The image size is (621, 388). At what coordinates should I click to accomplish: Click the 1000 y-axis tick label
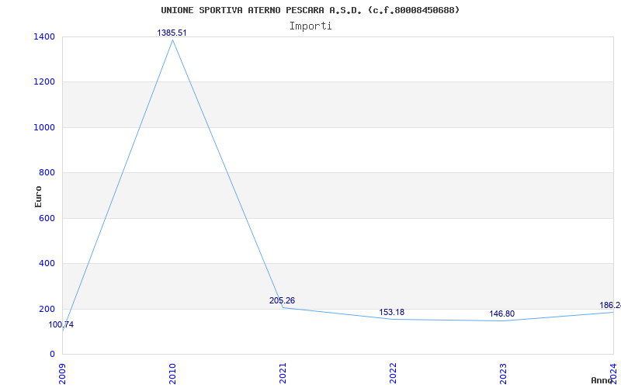pos(44,127)
